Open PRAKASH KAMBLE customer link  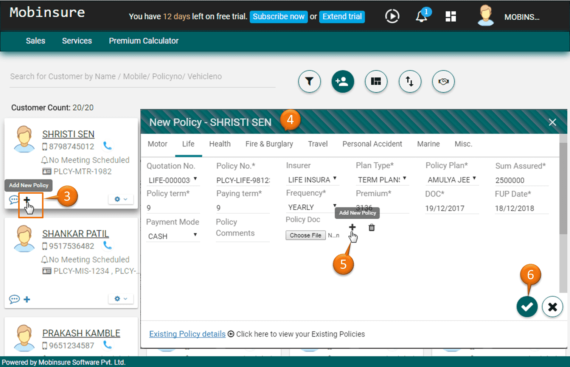pyautogui.click(x=81, y=333)
